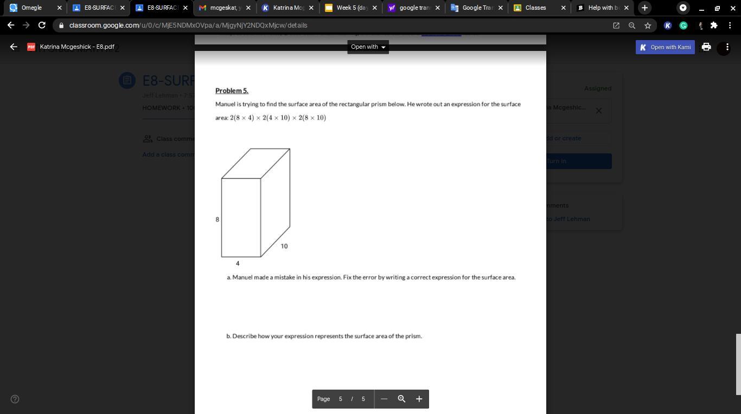
Task: Click question b about describing the expression
Action: tap(324, 336)
